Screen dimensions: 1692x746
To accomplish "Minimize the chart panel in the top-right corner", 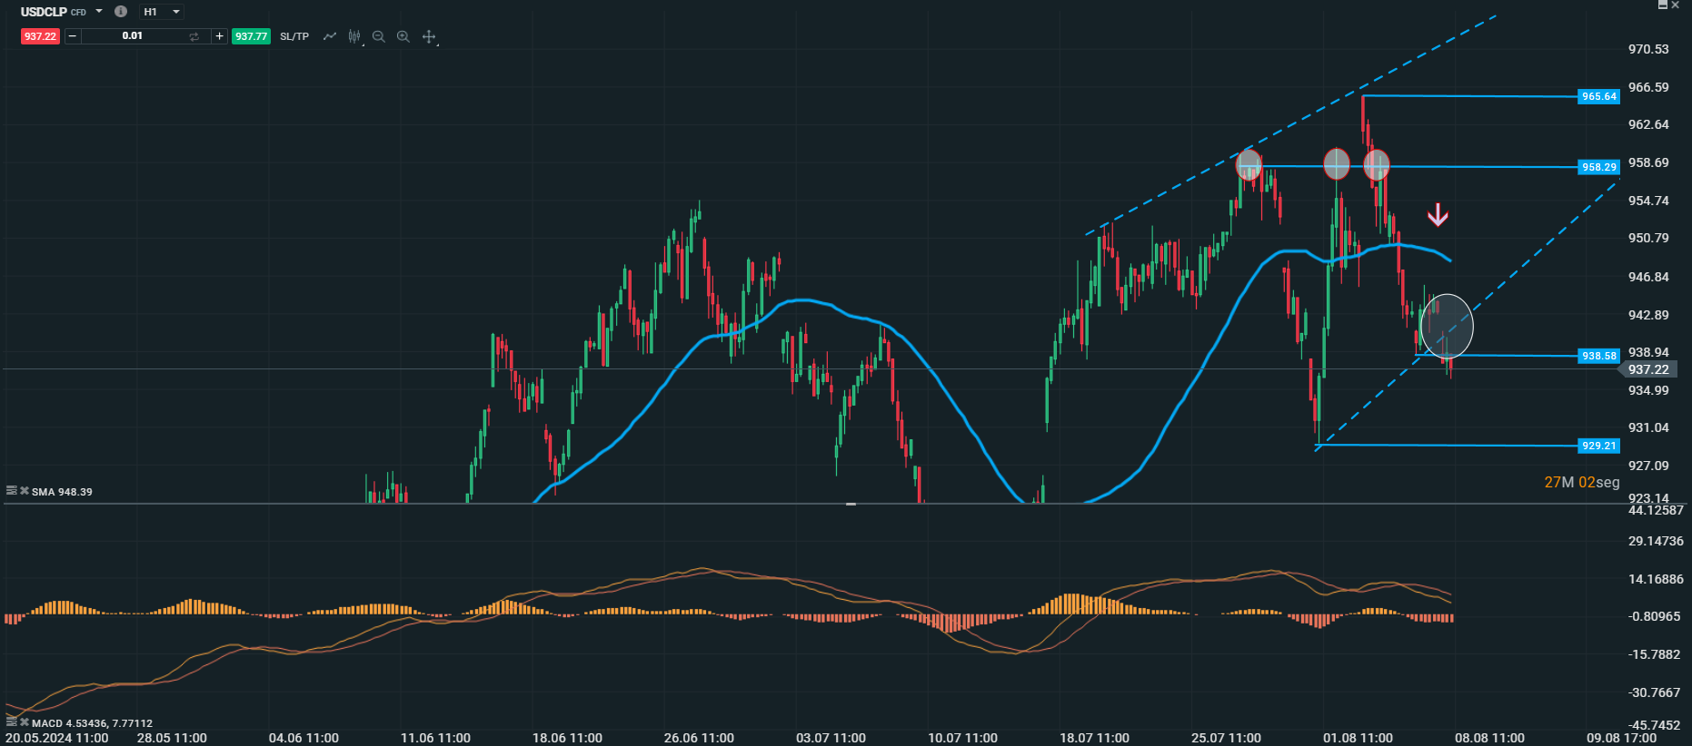I will pos(1663,5).
